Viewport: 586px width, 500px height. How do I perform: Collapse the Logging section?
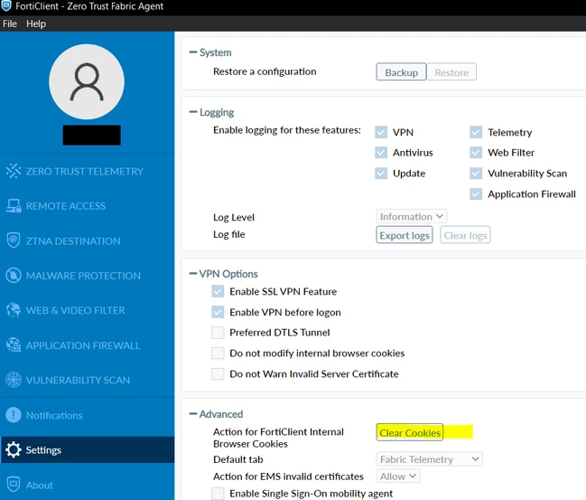pos(193,111)
